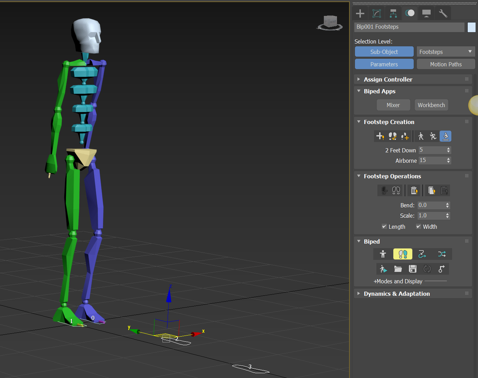Toggle the Sub-Object selection button
478x378 pixels.
pyautogui.click(x=384, y=52)
